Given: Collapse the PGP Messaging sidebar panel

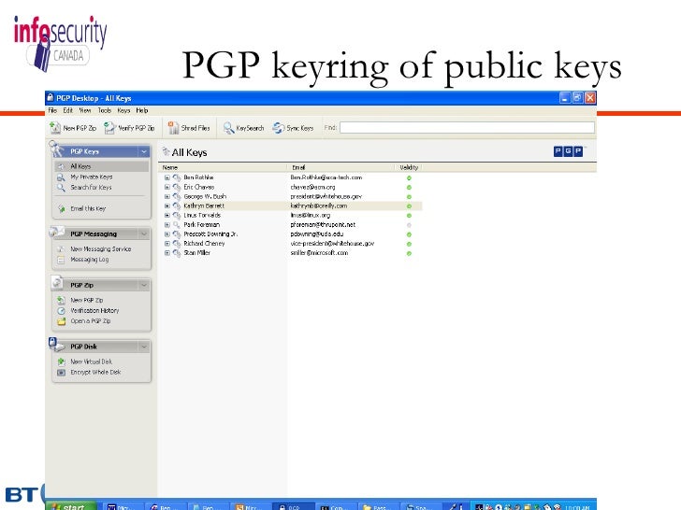Looking at the screenshot, I should coord(144,234).
